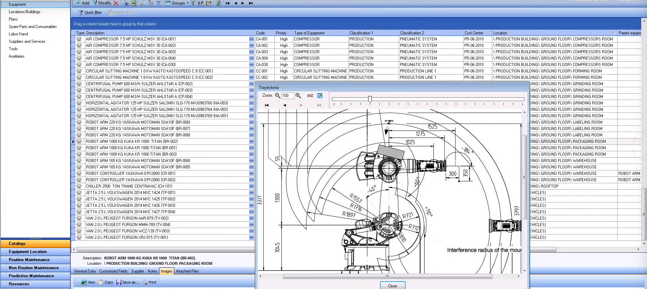Reset image zoom with the 100% icon
The height and width of the screenshot is (289, 647).
pyautogui.click(x=310, y=96)
